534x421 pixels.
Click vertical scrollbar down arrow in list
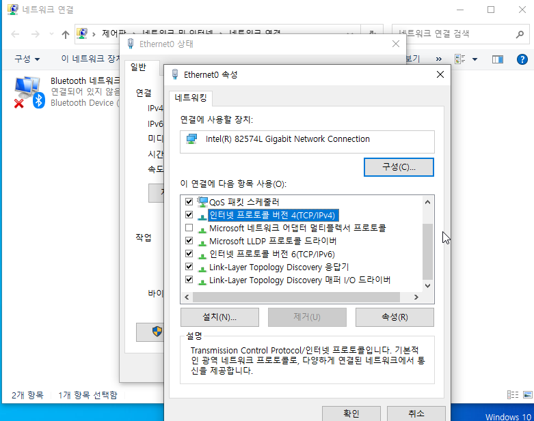(428, 286)
